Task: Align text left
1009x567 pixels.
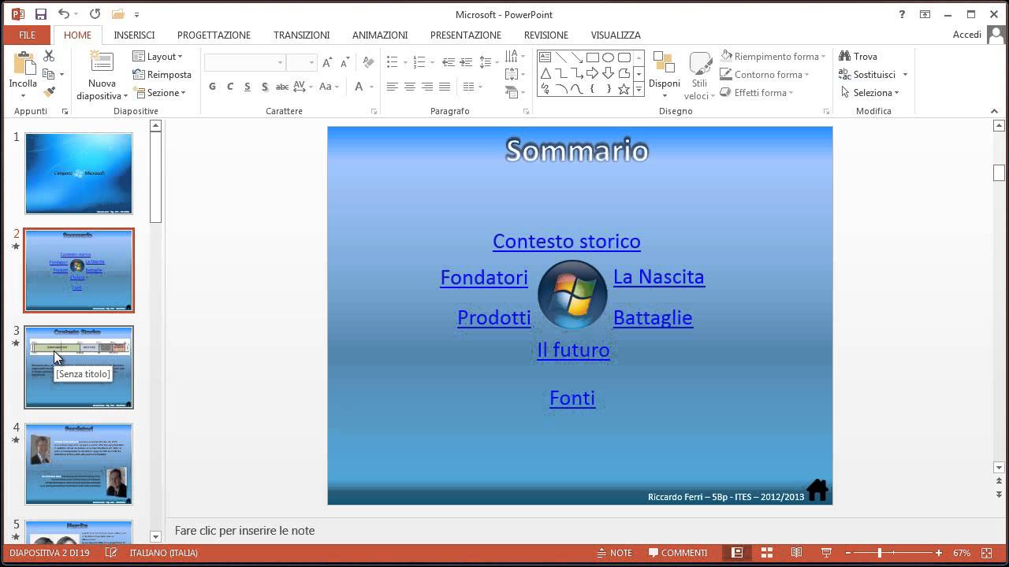Action: pos(392,87)
